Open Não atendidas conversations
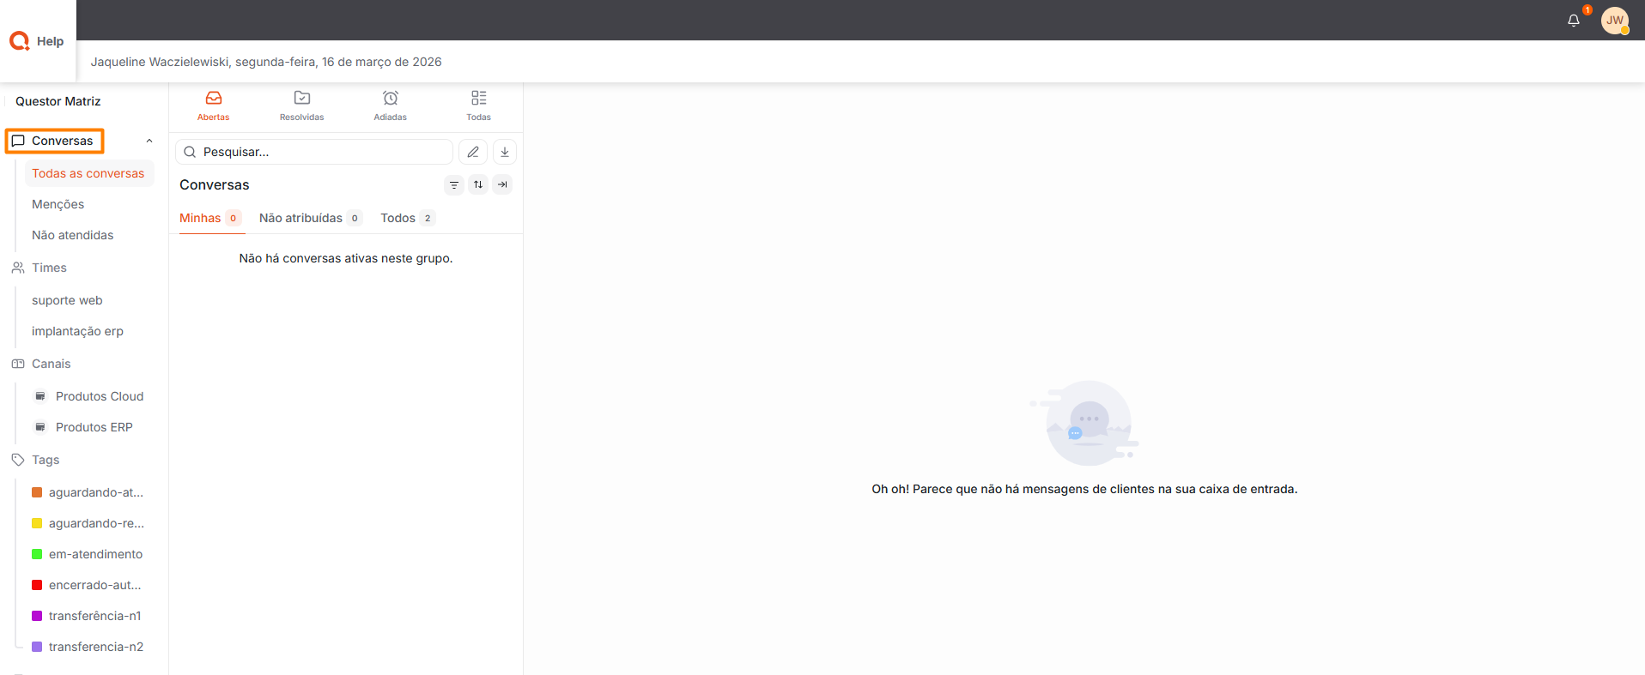This screenshot has width=1645, height=675. (72, 235)
